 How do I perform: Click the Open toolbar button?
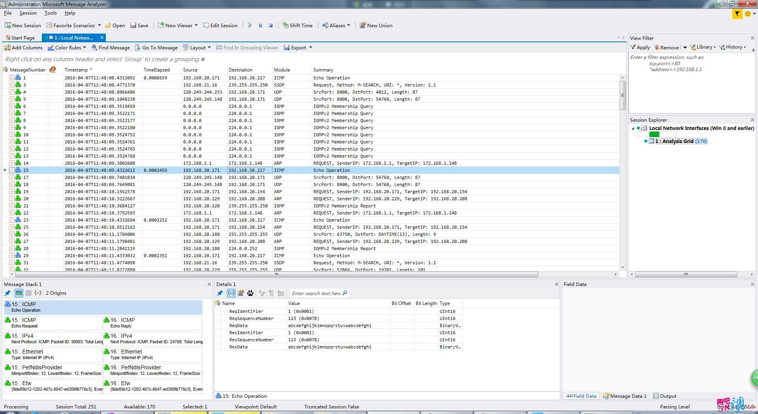click(115, 25)
